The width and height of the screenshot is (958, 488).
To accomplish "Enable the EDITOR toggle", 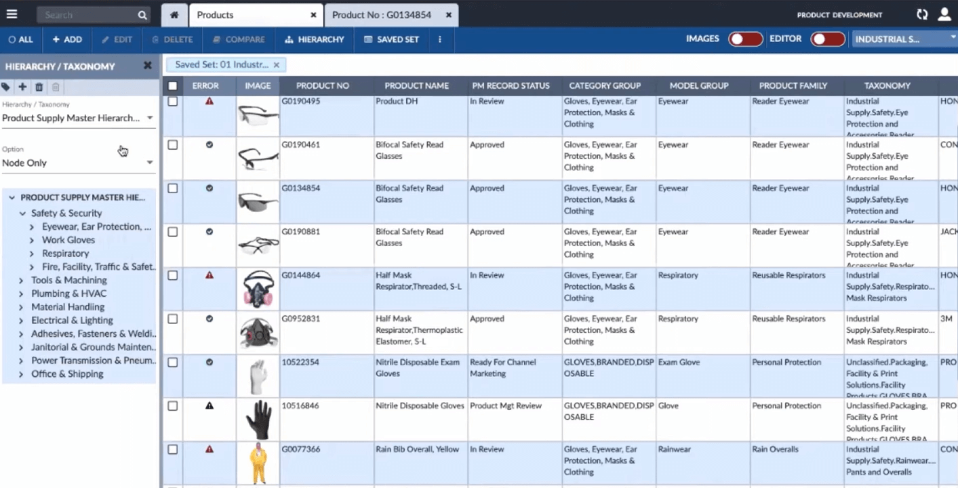I will click(828, 39).
